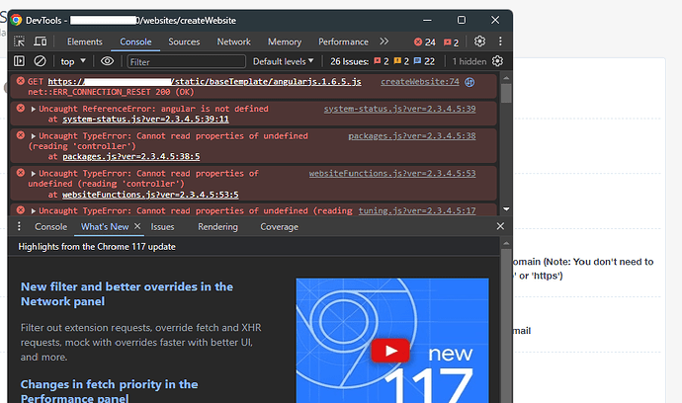Activate the inspect element picker icon
The height and width of the screenshot is (403, 682).
[19, 41]
